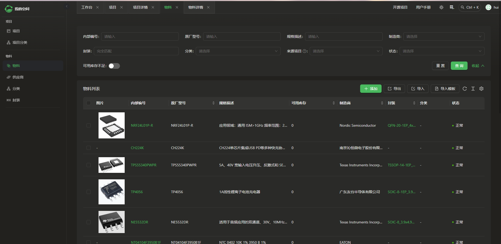Collapse the left sidebar with the arrow icon
The height and width of the screenshot is (244, 501).
tap(67, 6)
